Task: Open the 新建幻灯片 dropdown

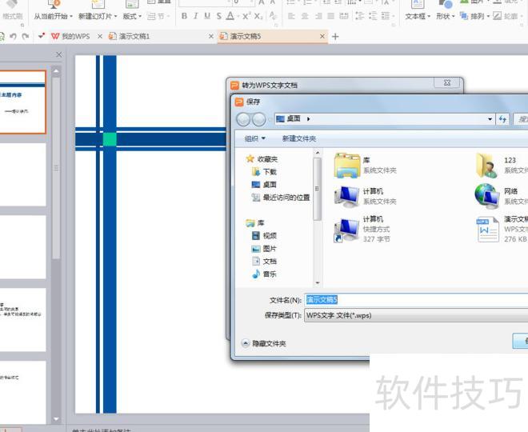Action: pos(98,16)
